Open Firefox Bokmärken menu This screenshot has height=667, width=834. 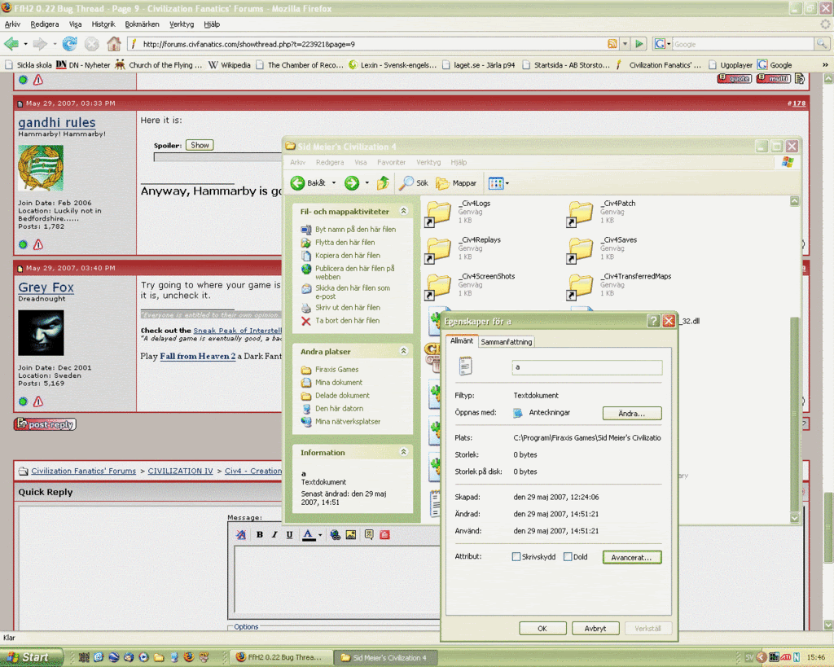click(142, 24)
